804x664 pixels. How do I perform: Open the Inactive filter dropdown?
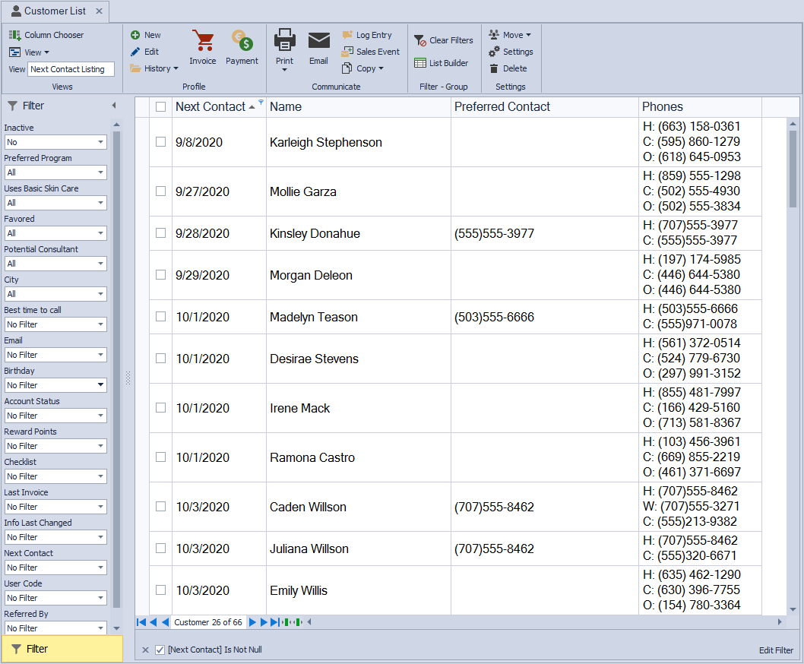100,142
